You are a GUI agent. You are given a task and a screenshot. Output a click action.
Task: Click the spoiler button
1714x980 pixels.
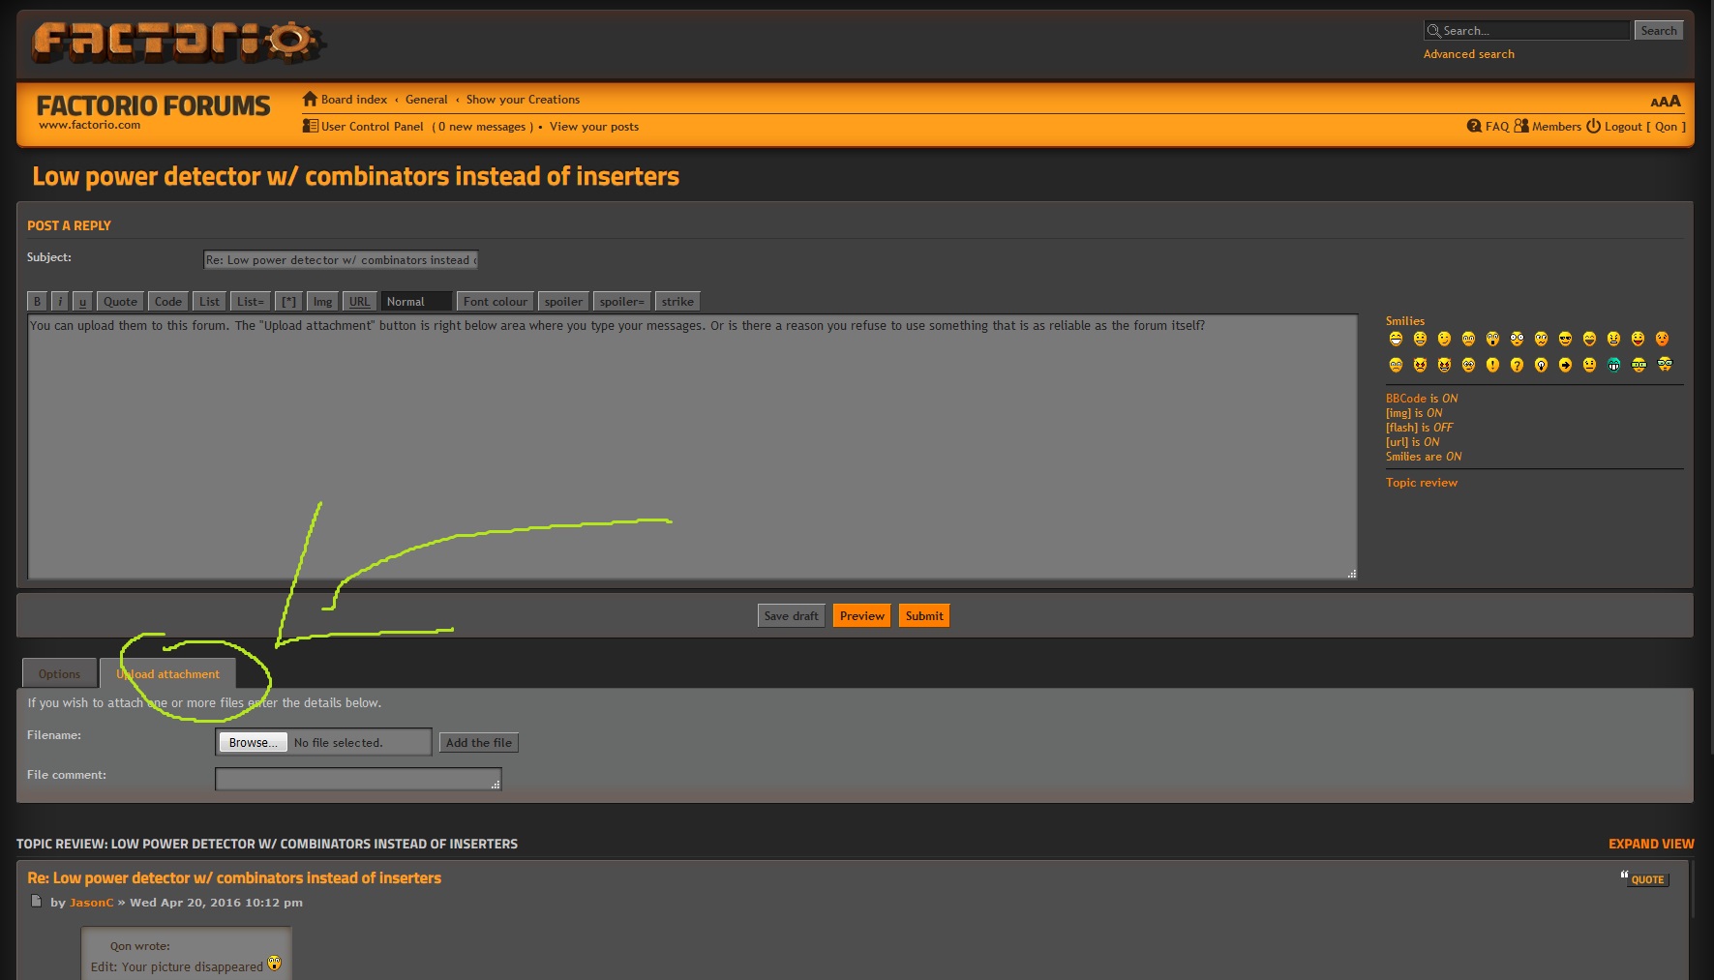563,302
